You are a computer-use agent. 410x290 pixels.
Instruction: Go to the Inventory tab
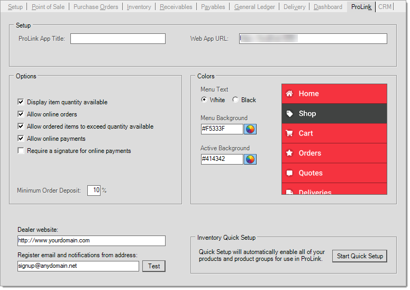(x=139, y=7)
